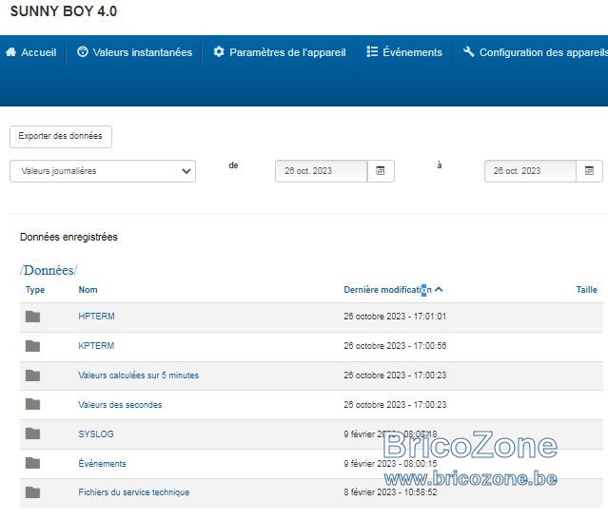Expand the Valeurs journalières dropdown
Viewport: 608px width, 520px height.
click(x=103, y=171)
